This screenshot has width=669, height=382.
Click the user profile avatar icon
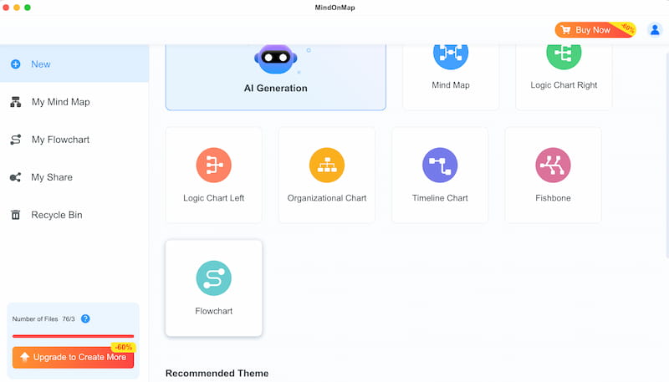tap(655, 30)
